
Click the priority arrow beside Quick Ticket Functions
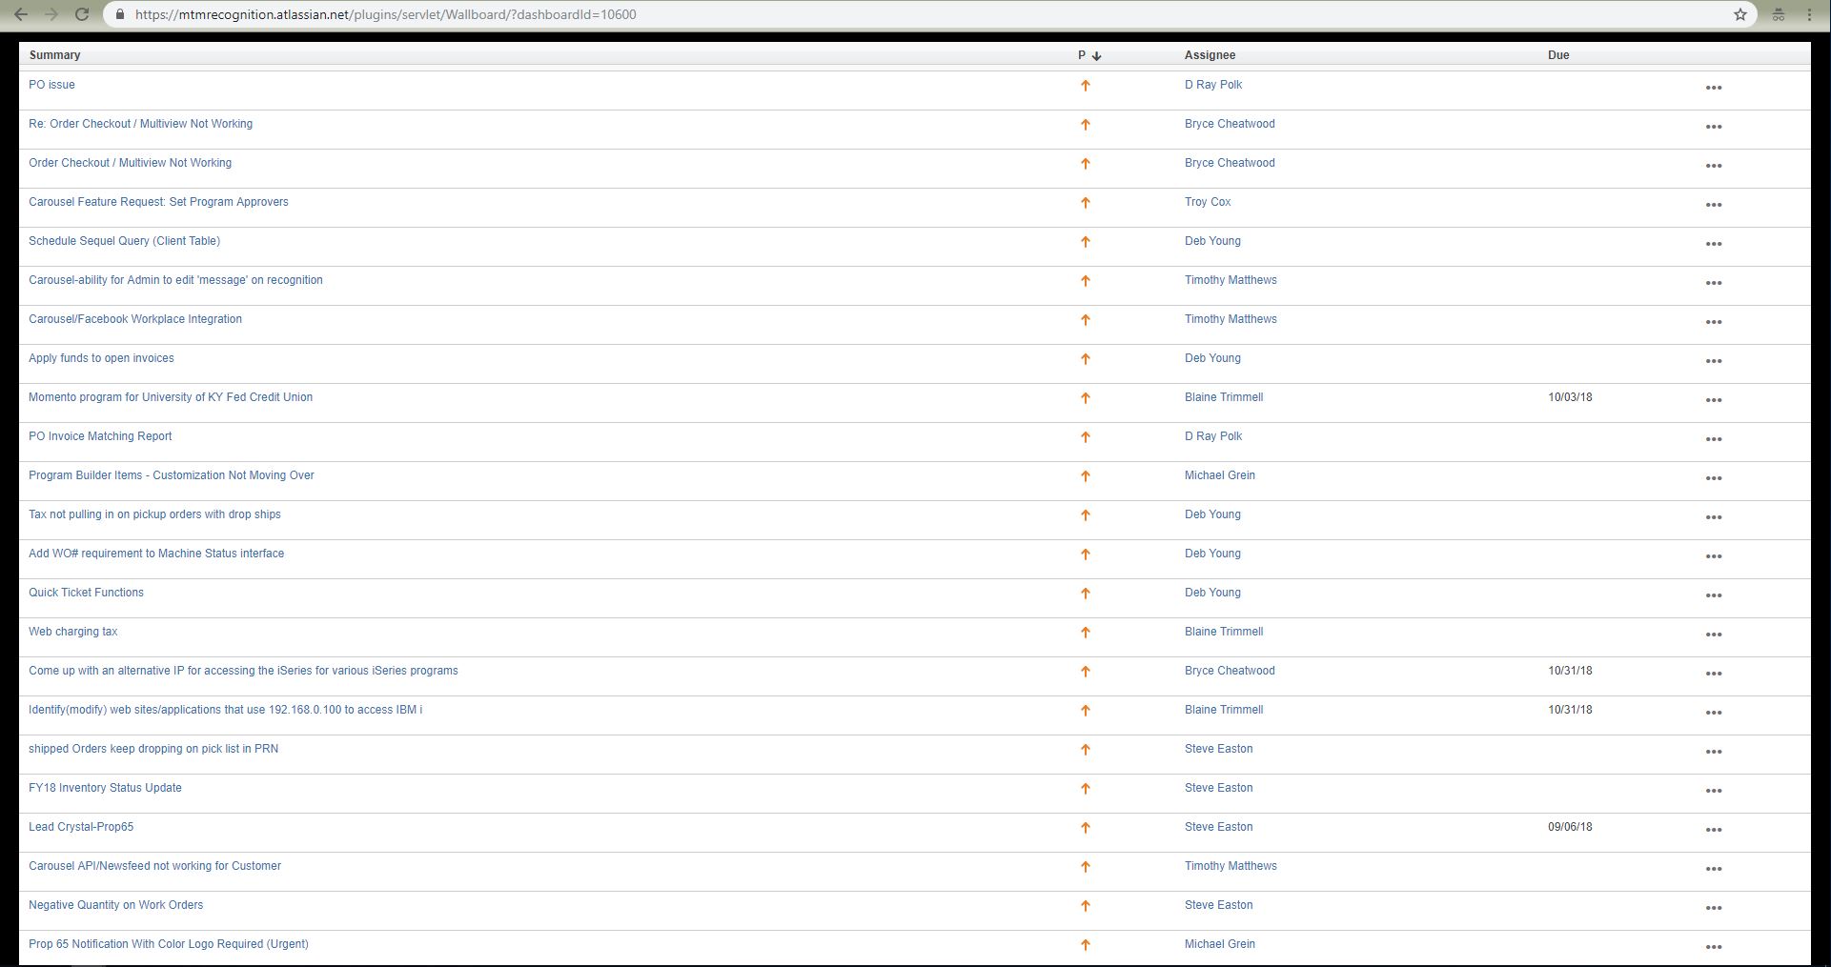tap(1086, 593)
